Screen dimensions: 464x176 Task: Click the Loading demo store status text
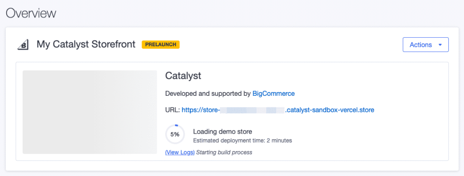coord(223,132)
